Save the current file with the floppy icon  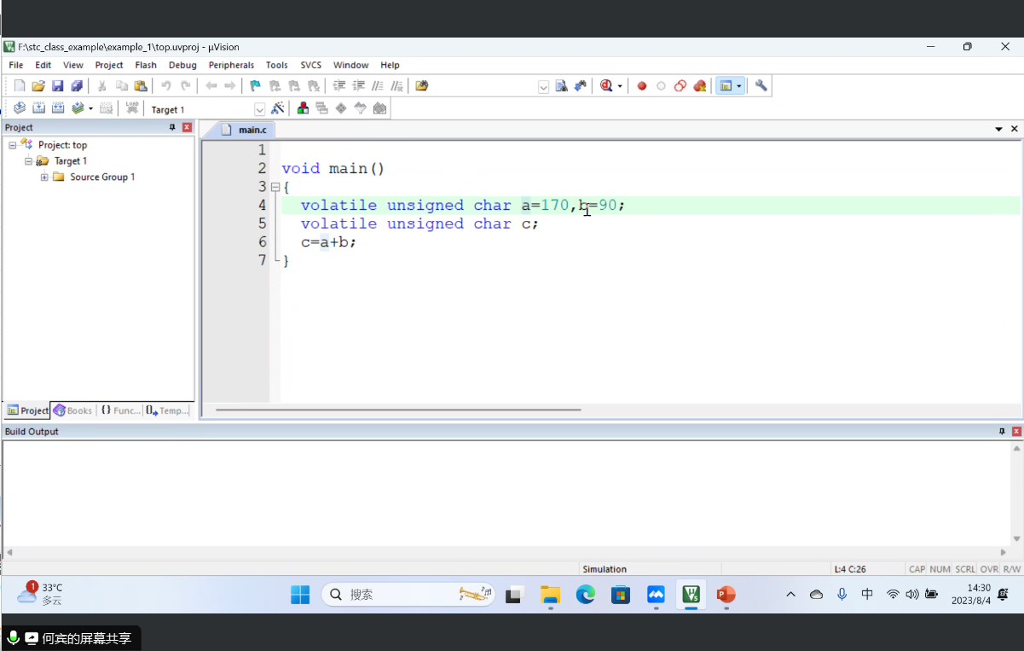tap(58, 85)
